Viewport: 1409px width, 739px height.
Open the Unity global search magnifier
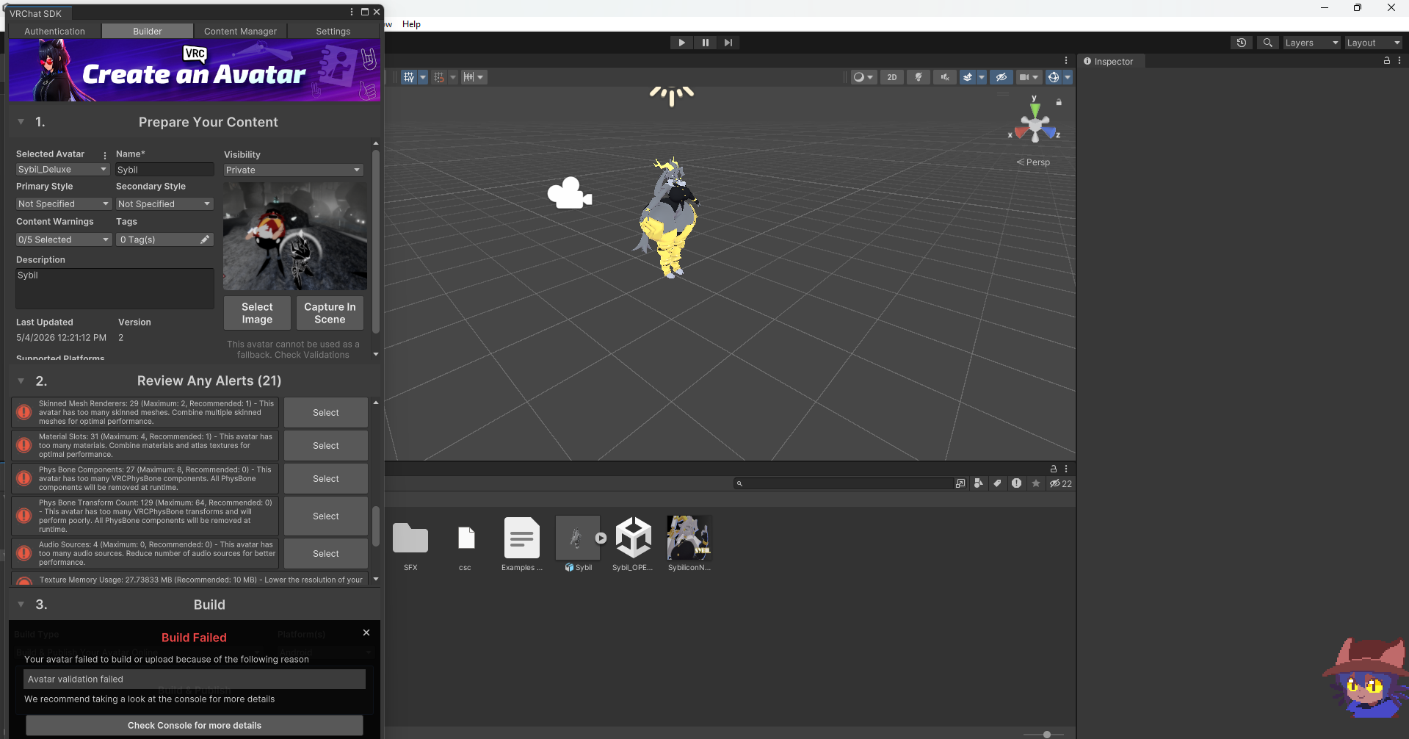tap(1267, 43)
